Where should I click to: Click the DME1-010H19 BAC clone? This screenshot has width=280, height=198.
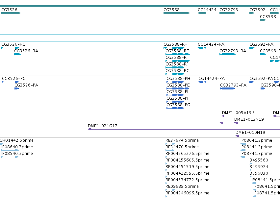tap(258, 136)
